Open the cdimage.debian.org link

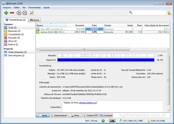88,103
